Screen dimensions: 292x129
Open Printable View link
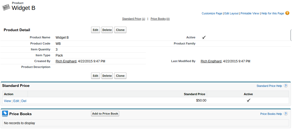250,13
